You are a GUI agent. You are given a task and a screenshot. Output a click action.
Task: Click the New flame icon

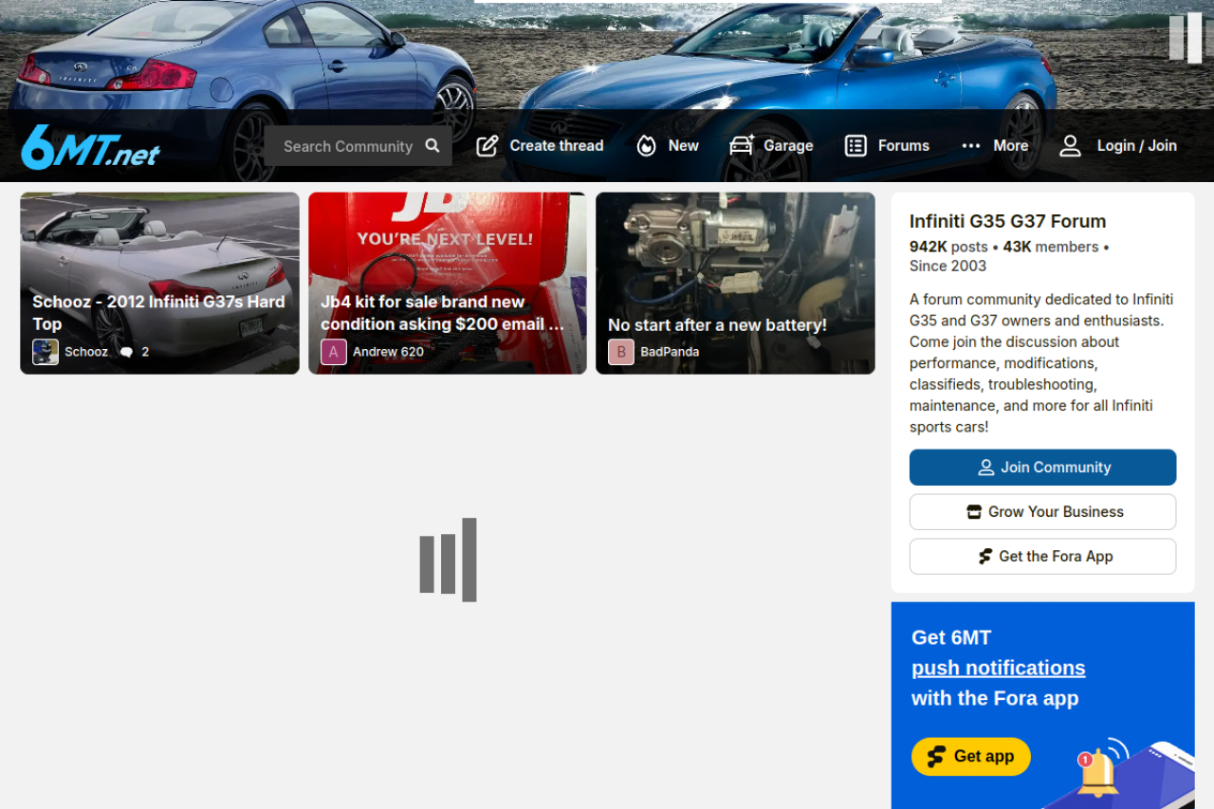pos(646,146)
